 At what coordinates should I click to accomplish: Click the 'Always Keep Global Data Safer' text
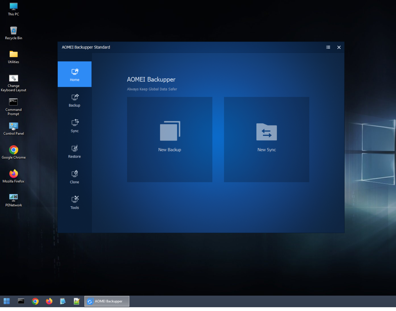click(x=152, y=89)
